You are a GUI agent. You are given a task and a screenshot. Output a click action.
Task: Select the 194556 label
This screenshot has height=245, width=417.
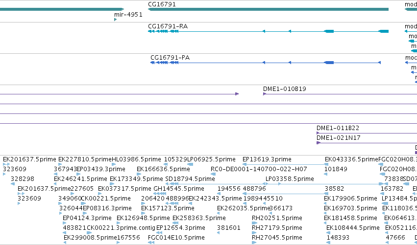[x=229, y=189]
